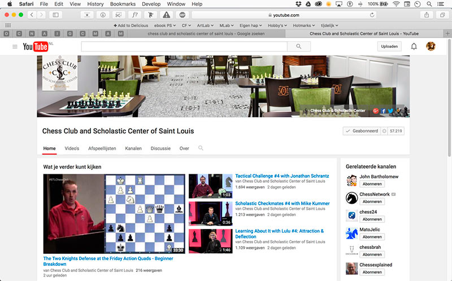The image size is (452, 281).
Task: Open The Two Knights Defense video title
Action: (x=108, y=261)
